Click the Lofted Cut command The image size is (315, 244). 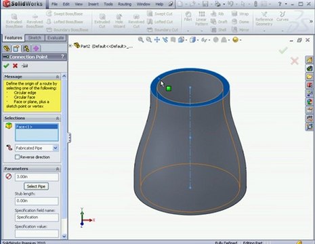click(x=160, y=22)
